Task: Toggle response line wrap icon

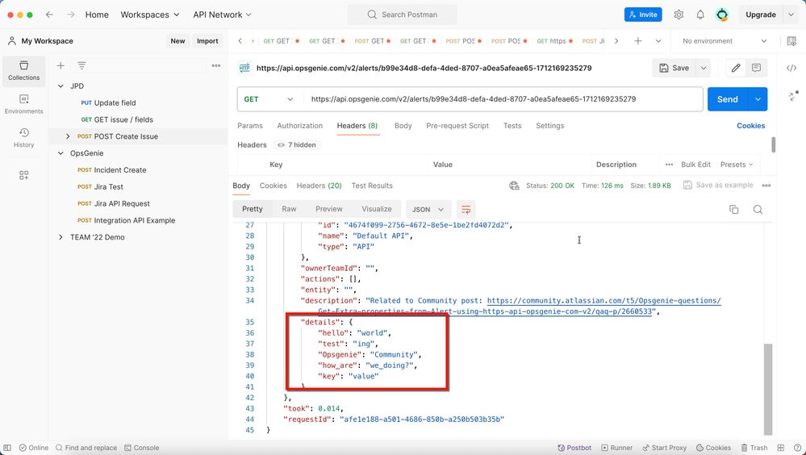Action: (x=466, y=209)
